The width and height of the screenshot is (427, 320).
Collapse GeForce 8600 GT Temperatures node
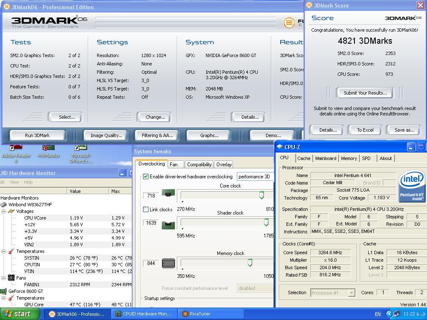(3, 298)
